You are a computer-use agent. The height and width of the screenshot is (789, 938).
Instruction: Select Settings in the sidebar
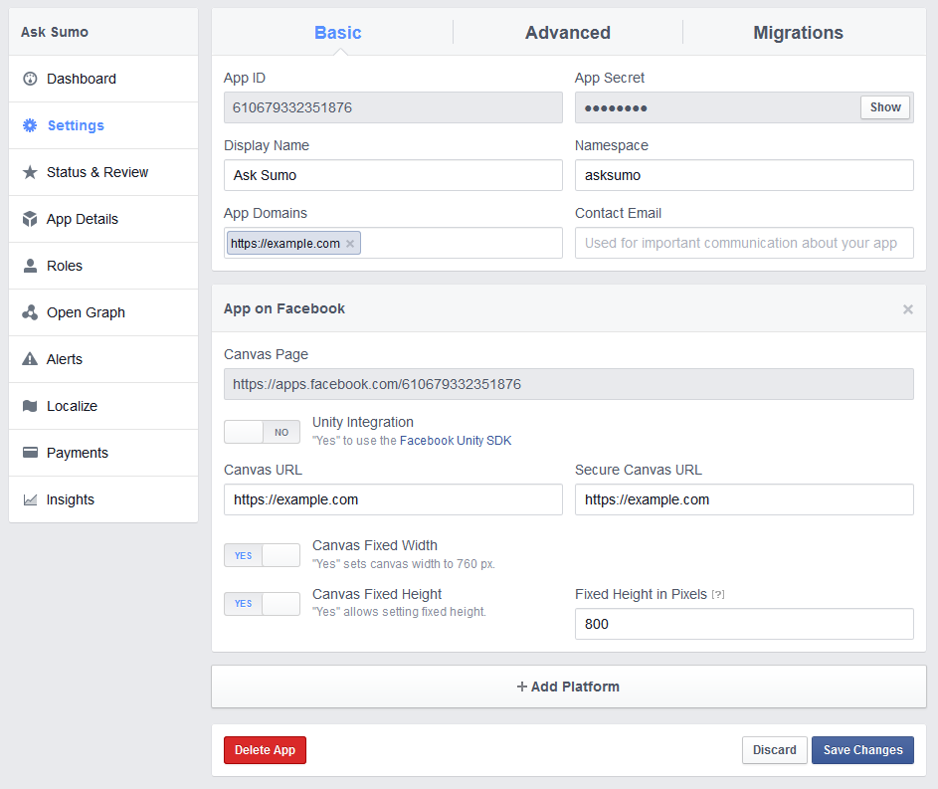103,125
